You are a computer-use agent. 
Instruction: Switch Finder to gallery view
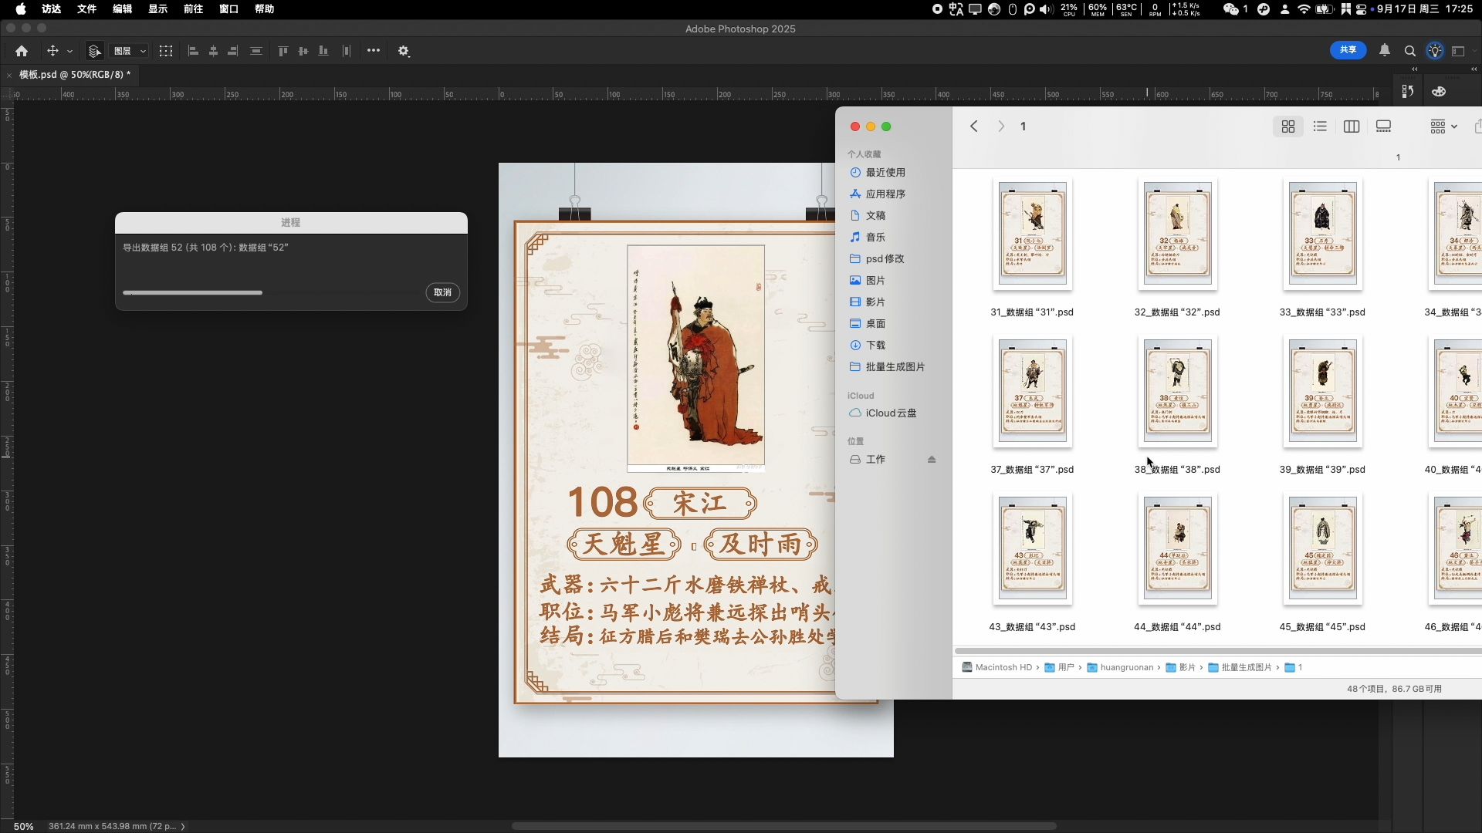tap(1384, 126)
